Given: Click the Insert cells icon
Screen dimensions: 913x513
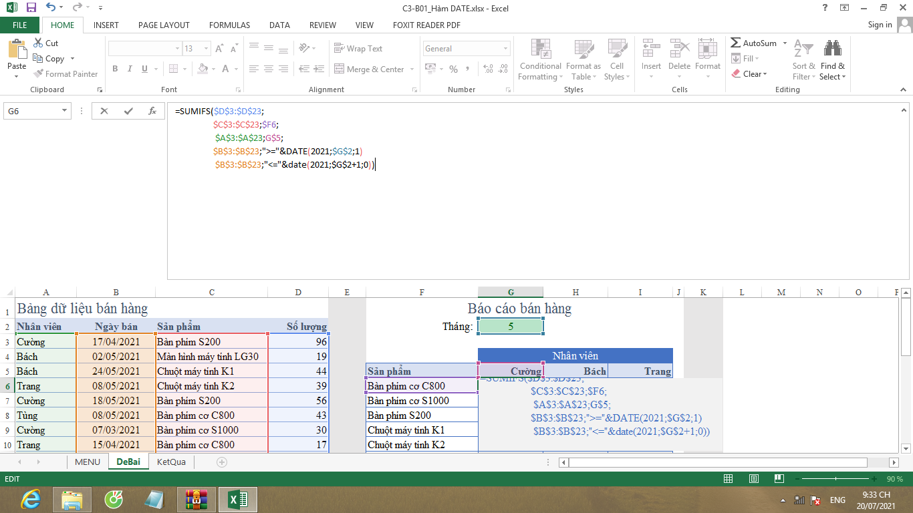Looking at the screenshot, I should tap(651, 49).
